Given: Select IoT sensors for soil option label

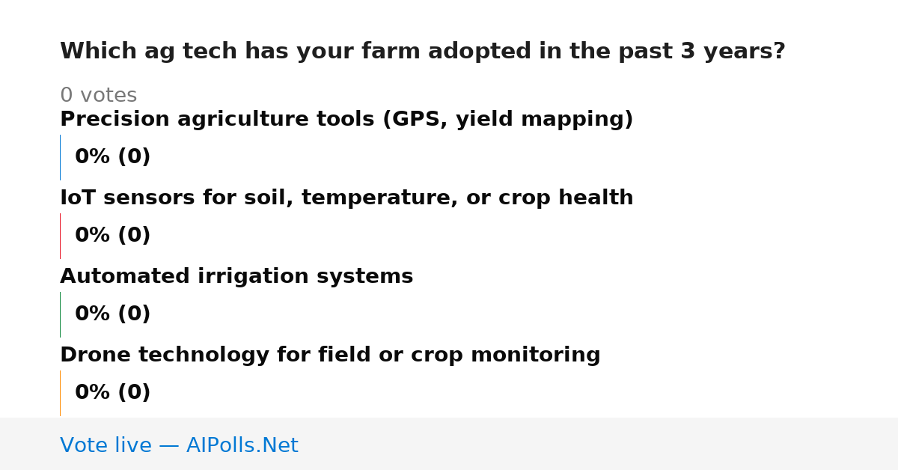Looking at the screenshot, I should tap(346, 198).
